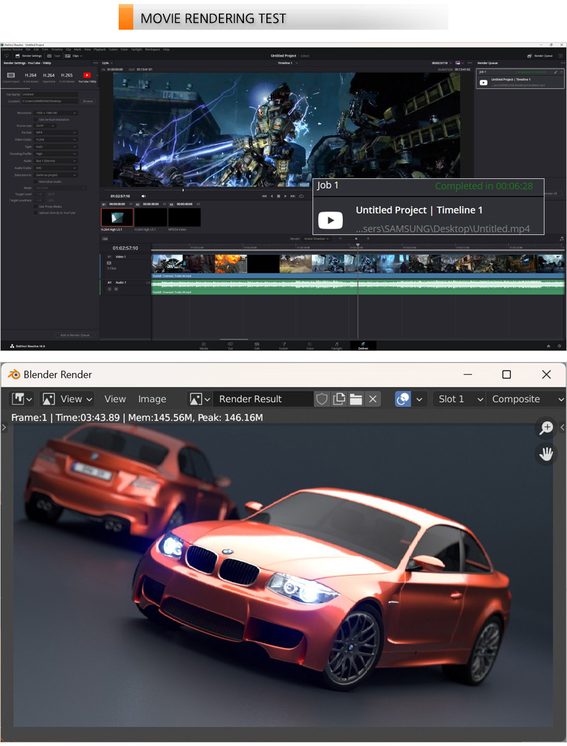
Task: Click Render Settings toolbar button
Action: click(x=28, y=55)
